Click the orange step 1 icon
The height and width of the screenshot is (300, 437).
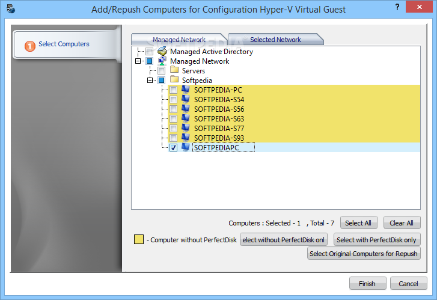point(30,46)
